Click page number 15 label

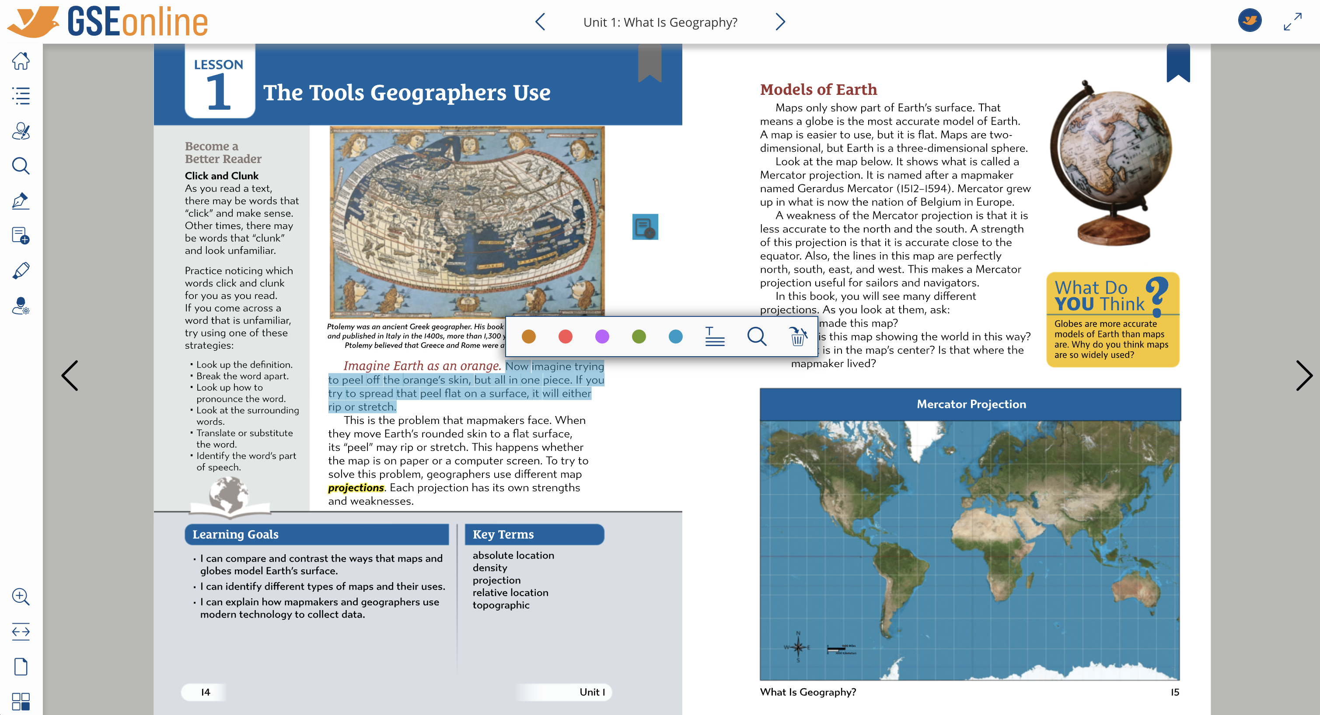(1174, 692)
